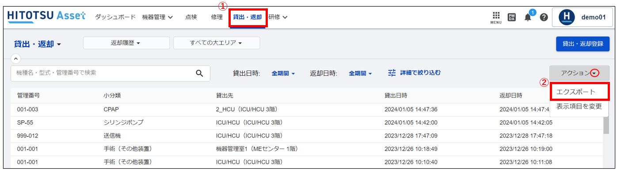Click the 2023/12/28 17:47:09 loan time

[411, 136]
